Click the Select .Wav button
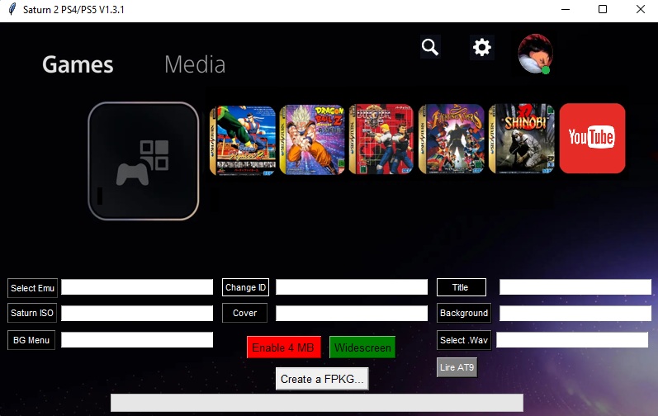Screen dimensions: 658x416 (x=464, y=340)
